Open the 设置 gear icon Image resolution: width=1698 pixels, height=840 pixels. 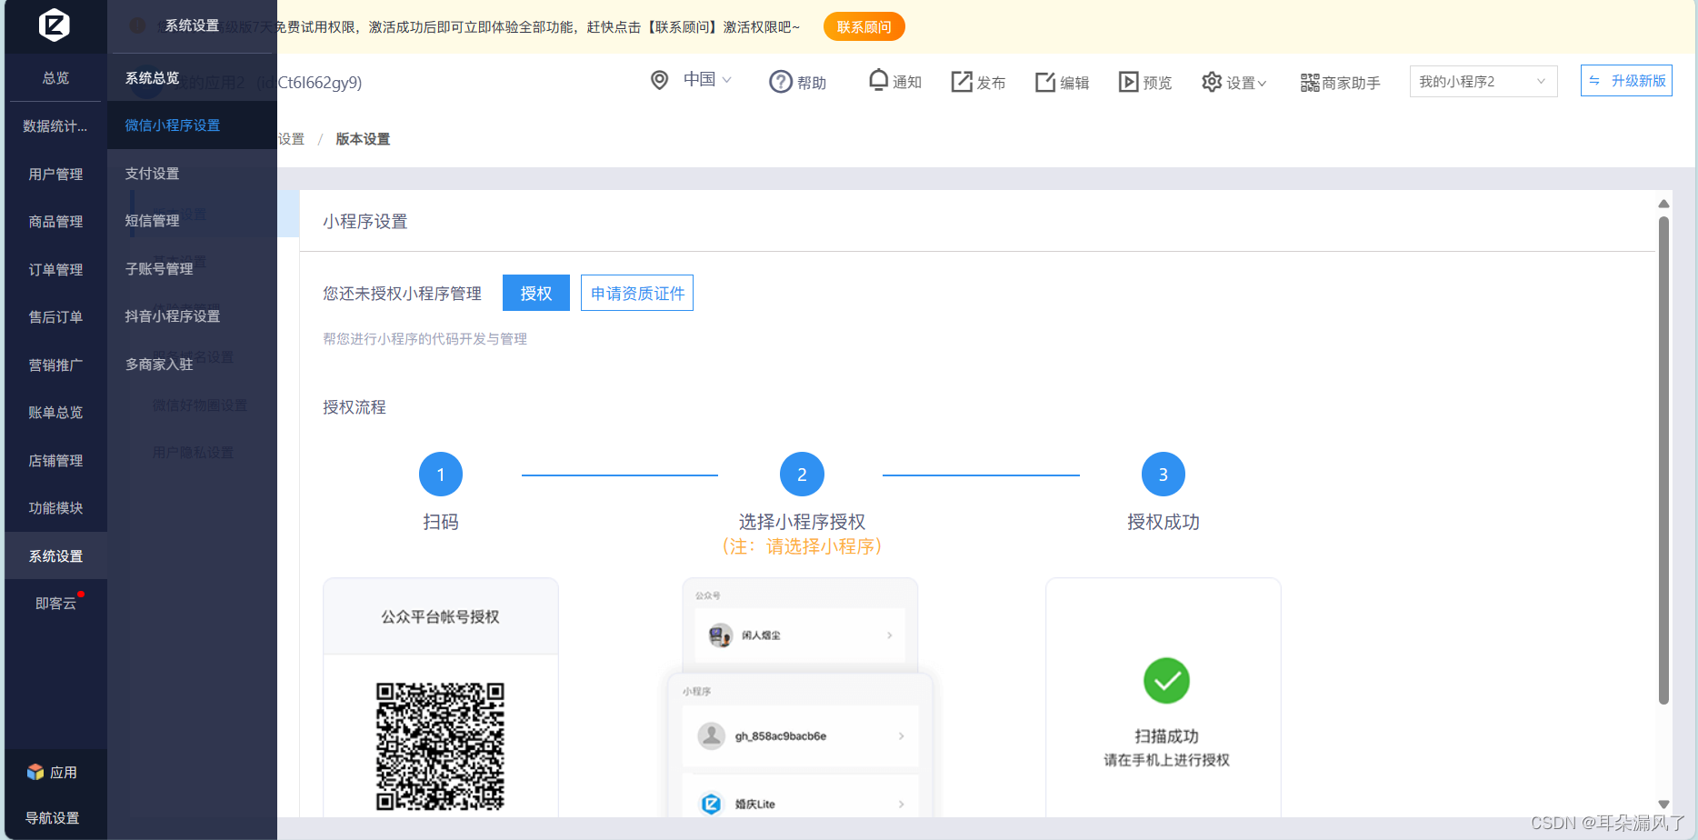click(x=1212, y=82)
